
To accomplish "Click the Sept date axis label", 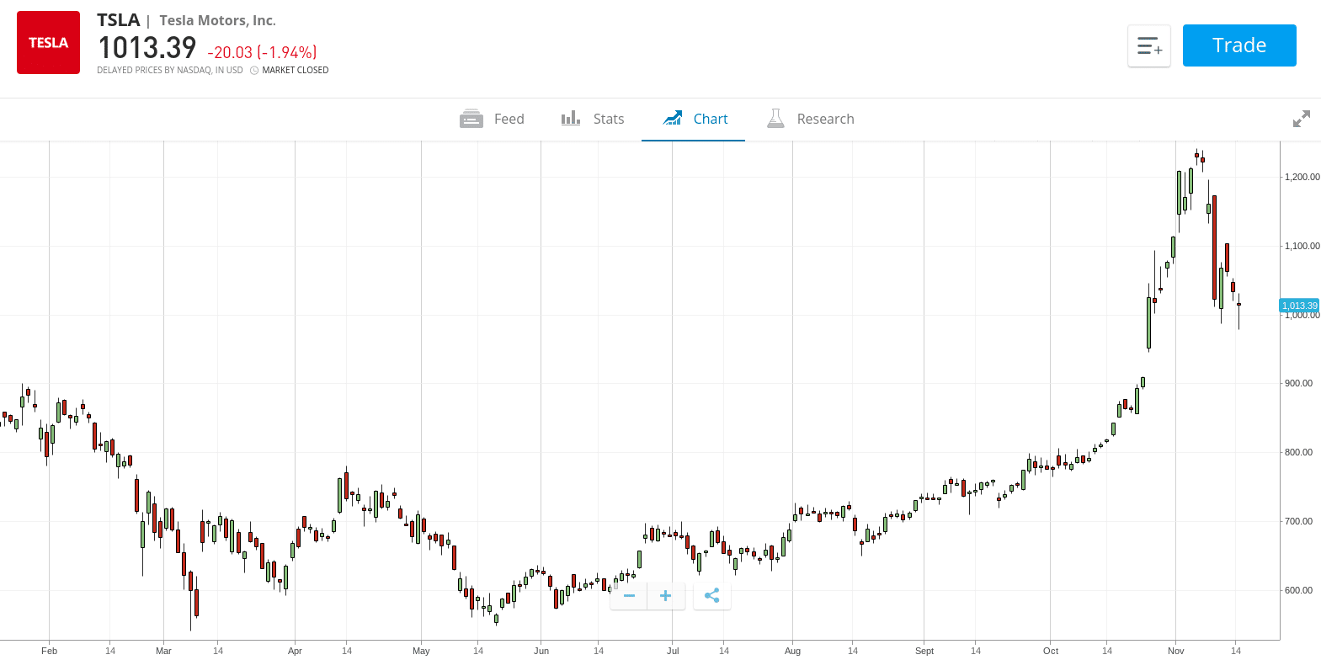I will (x=924, y=651).
